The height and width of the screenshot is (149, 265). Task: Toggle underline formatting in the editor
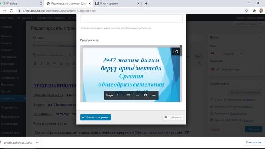[48, 63]
